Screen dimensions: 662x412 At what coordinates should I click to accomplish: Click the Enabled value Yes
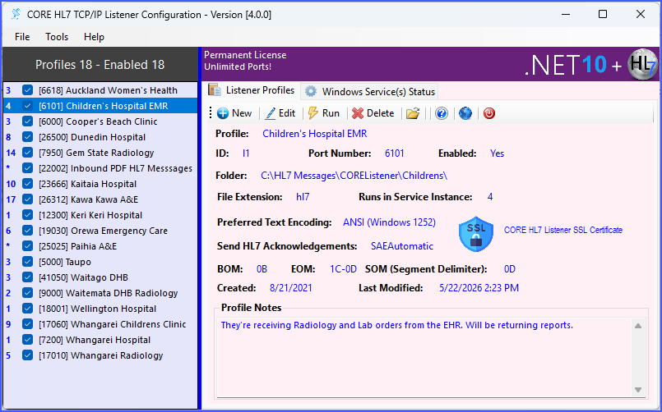[497, 153]
